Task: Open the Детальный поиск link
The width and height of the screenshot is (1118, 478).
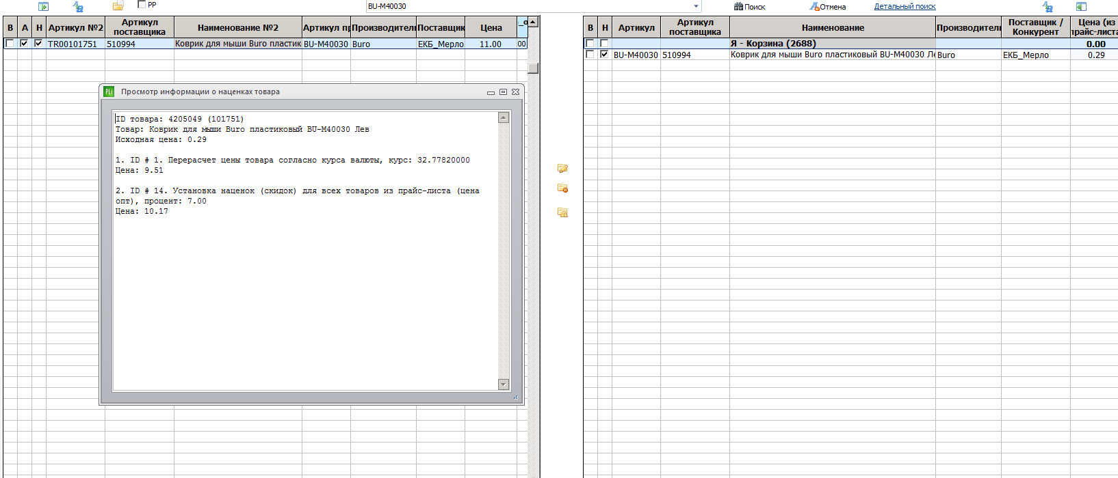Action: [905, 6]
